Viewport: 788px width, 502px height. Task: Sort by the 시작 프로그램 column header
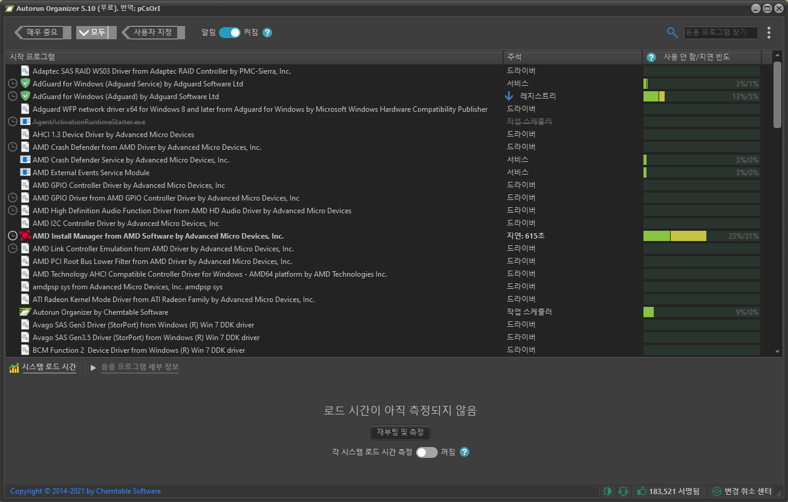(255, 57)
